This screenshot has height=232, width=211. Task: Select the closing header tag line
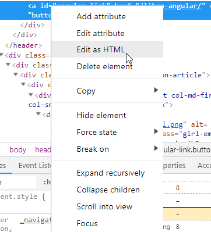click(x=23, y=45)
